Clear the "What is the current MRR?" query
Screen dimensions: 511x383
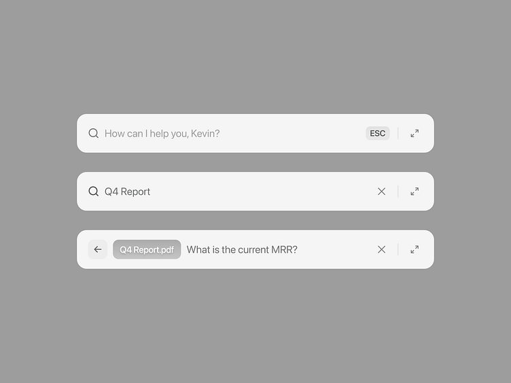click(381, 249)
